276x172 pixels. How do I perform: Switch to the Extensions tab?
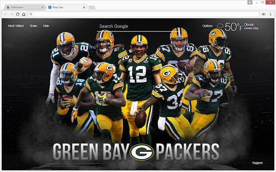click(25, 7)
